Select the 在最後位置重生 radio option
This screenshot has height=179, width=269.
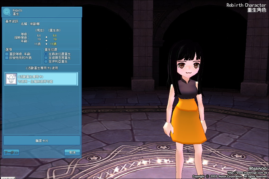(46, 54)
